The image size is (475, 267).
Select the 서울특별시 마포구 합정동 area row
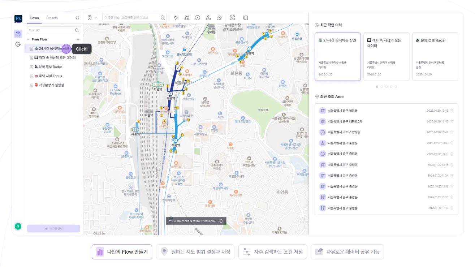386,132
